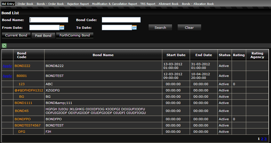Go to Rejection Report
This screenshot has height=143, width=271.
click(x=78, y=4)
